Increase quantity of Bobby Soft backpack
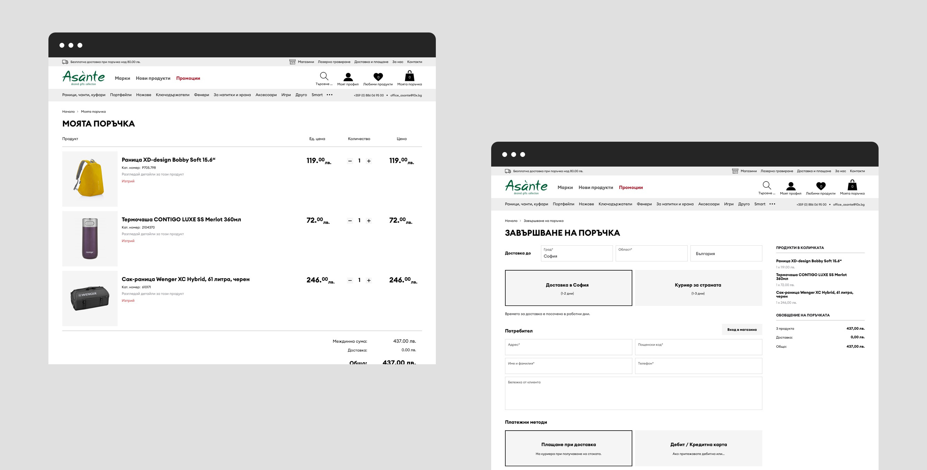This screenshot has width=927, height=470. point(368,161)
